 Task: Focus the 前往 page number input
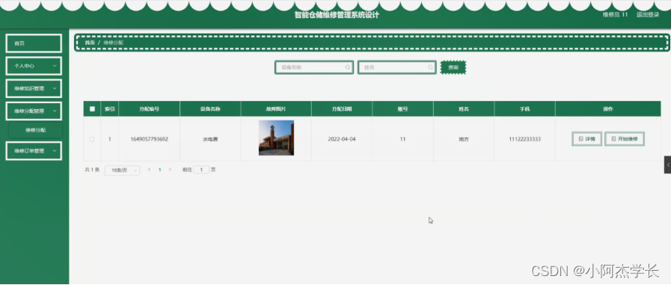[201, 170]
